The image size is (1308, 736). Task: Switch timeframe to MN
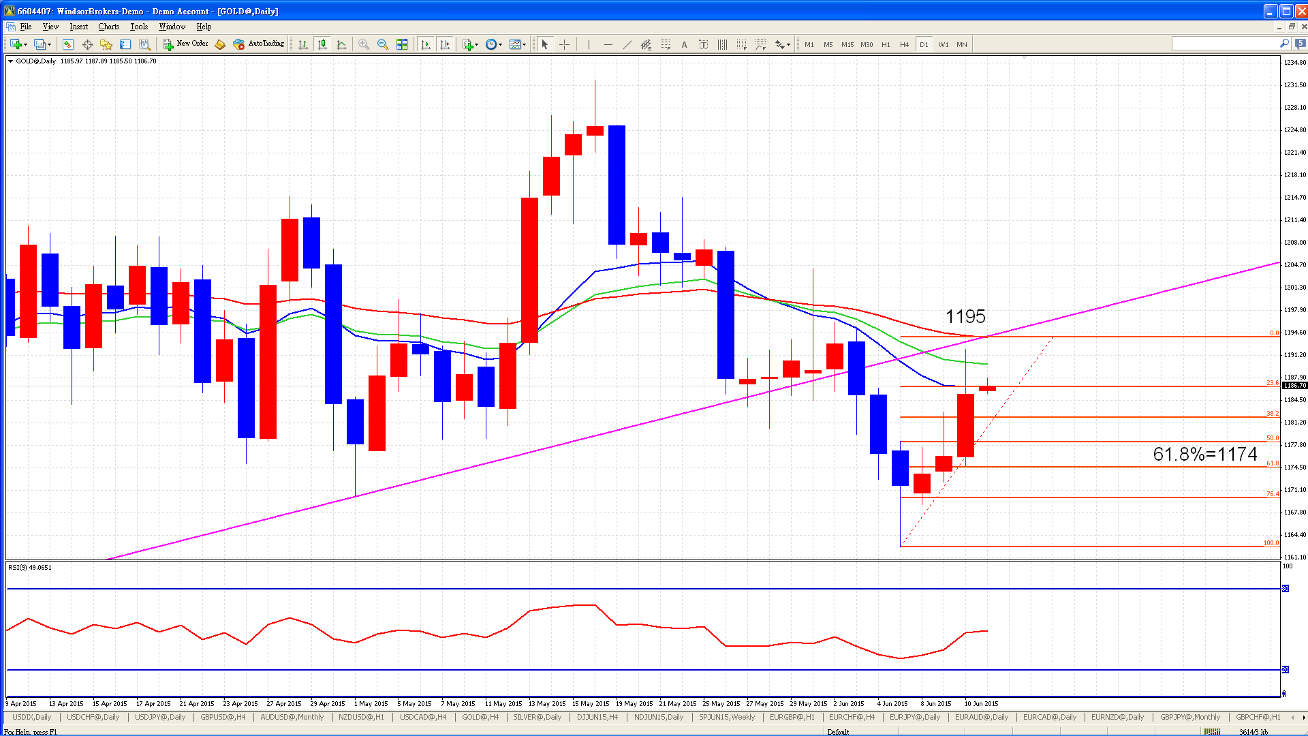click(x=962, y=44)
